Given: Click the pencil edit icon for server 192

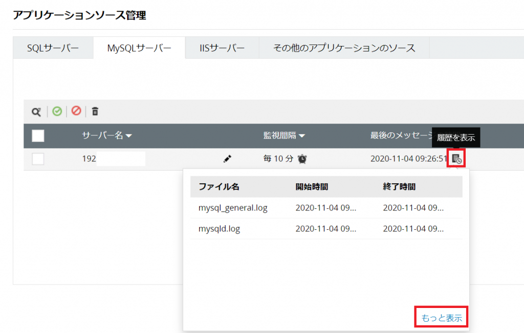Looking at the screenshot, I should point(227,159).
